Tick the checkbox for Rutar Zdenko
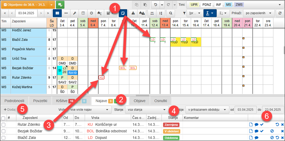The image size is (285, 141). pos(3,125)
